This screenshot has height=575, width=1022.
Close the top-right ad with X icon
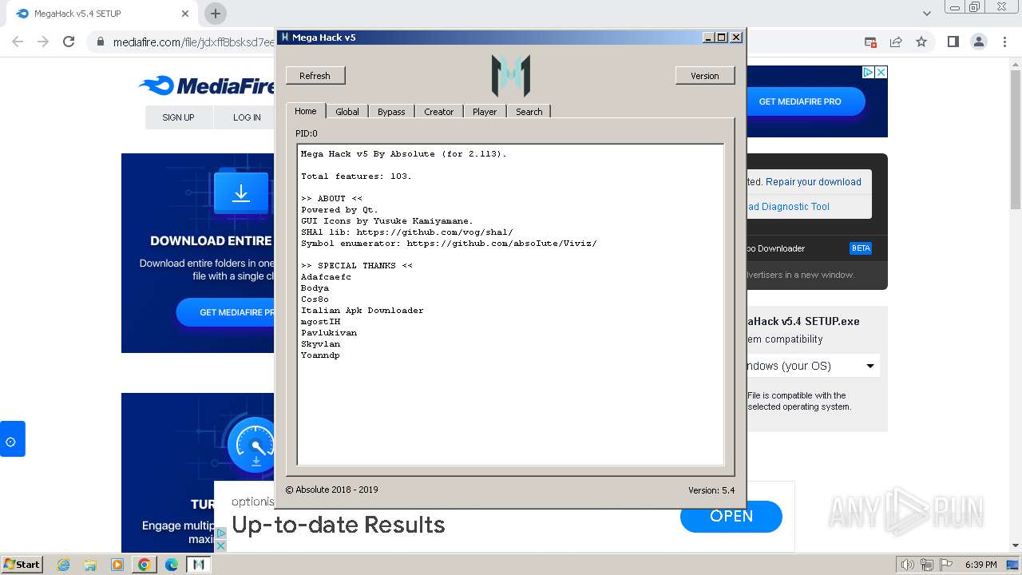coord(881,72)
